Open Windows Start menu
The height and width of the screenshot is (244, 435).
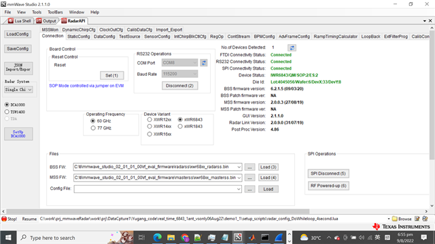(8, 238)
